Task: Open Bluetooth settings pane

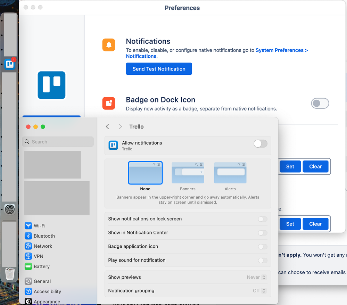Action: tap(44, 236)
